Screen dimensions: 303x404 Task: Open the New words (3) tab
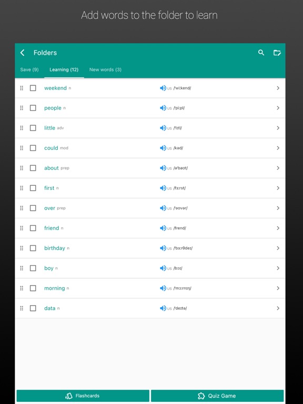pos(105,69)
